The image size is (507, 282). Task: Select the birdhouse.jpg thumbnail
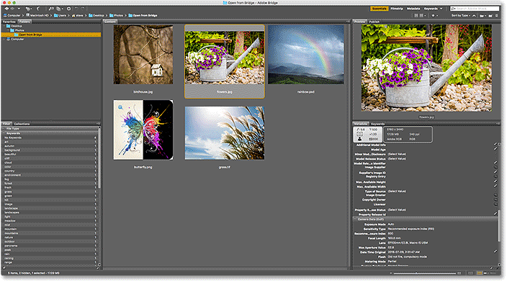click(143, 55)
